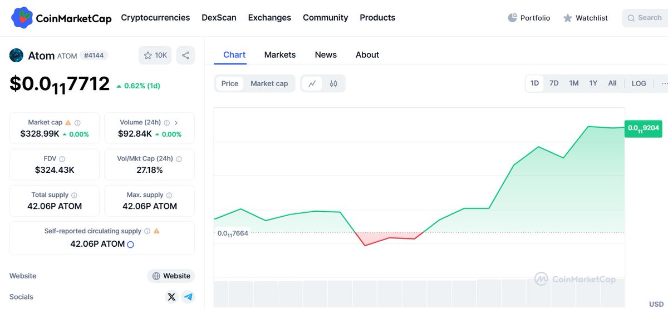Switch chart to Market cap
This screenshot has height=309, width=668.
[269, 83]
